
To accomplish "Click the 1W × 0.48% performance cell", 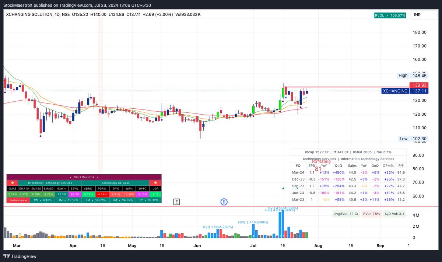I will point(42,200).
